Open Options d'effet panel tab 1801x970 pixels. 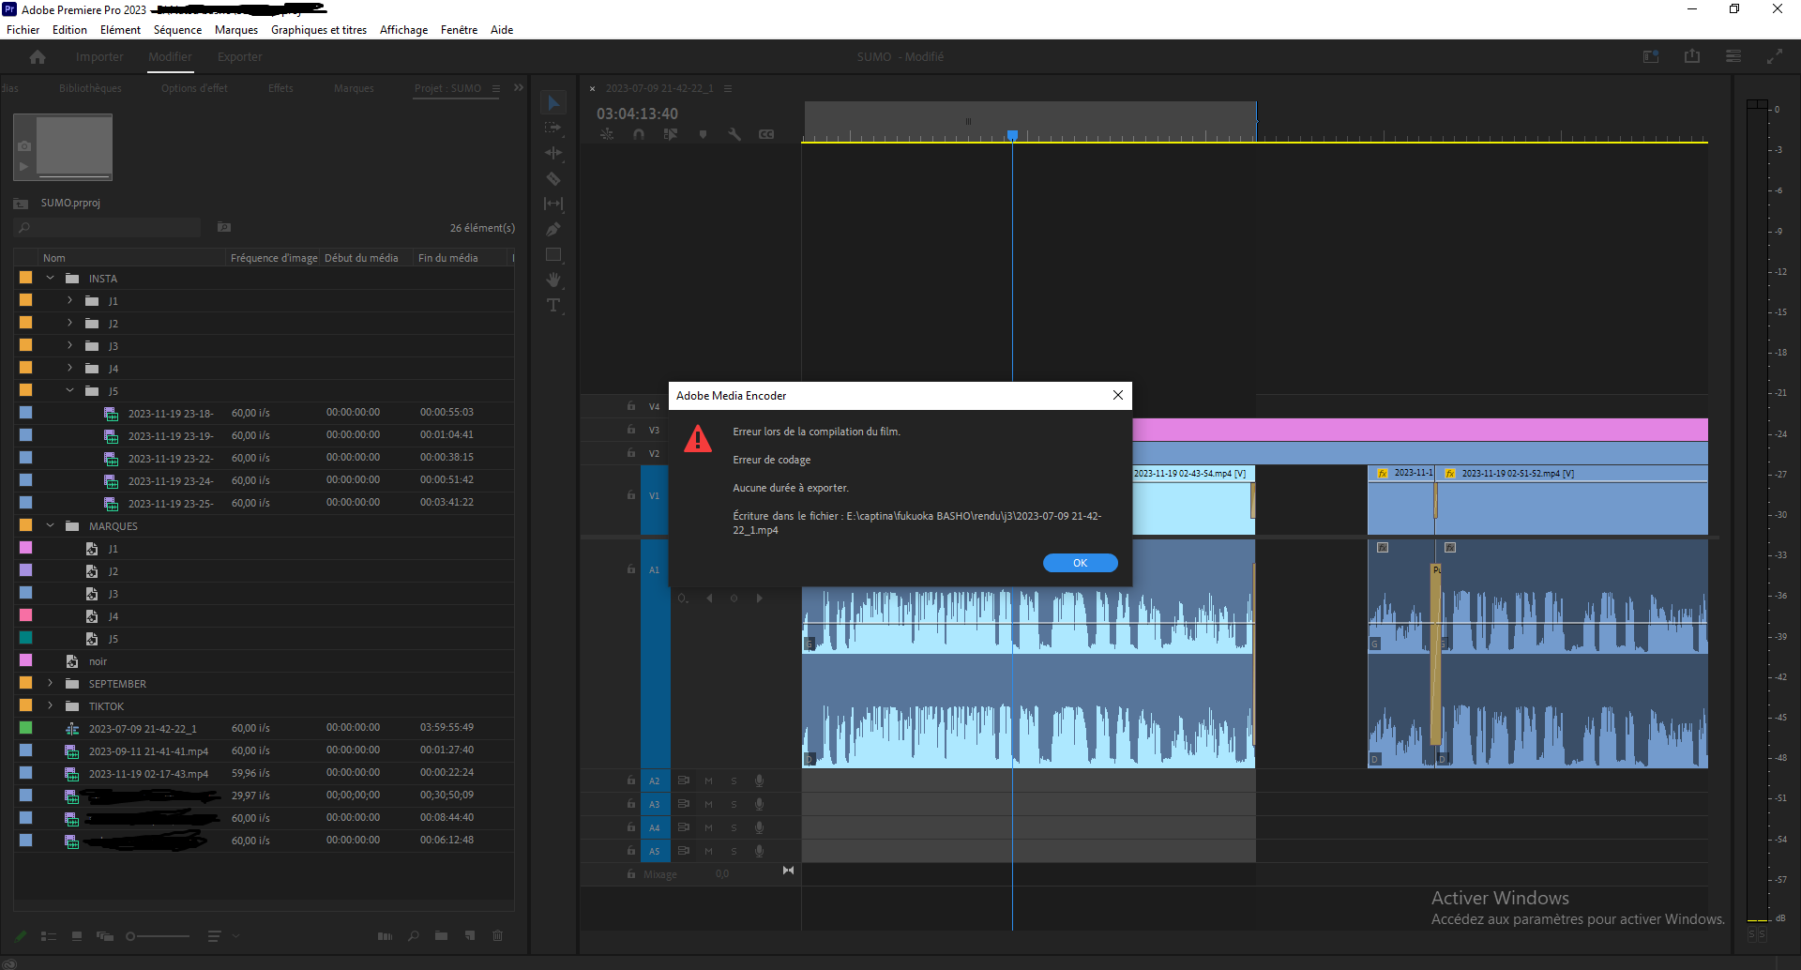pyautogui.click(x=194, y=88)
